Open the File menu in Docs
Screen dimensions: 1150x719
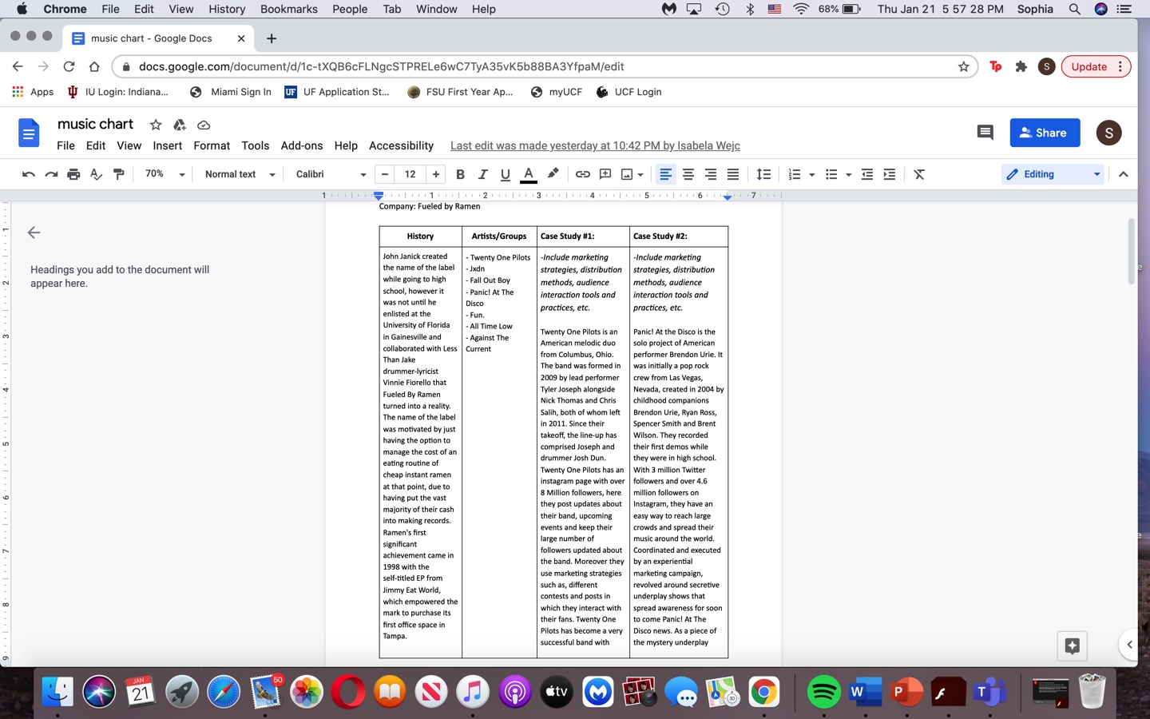65,145
